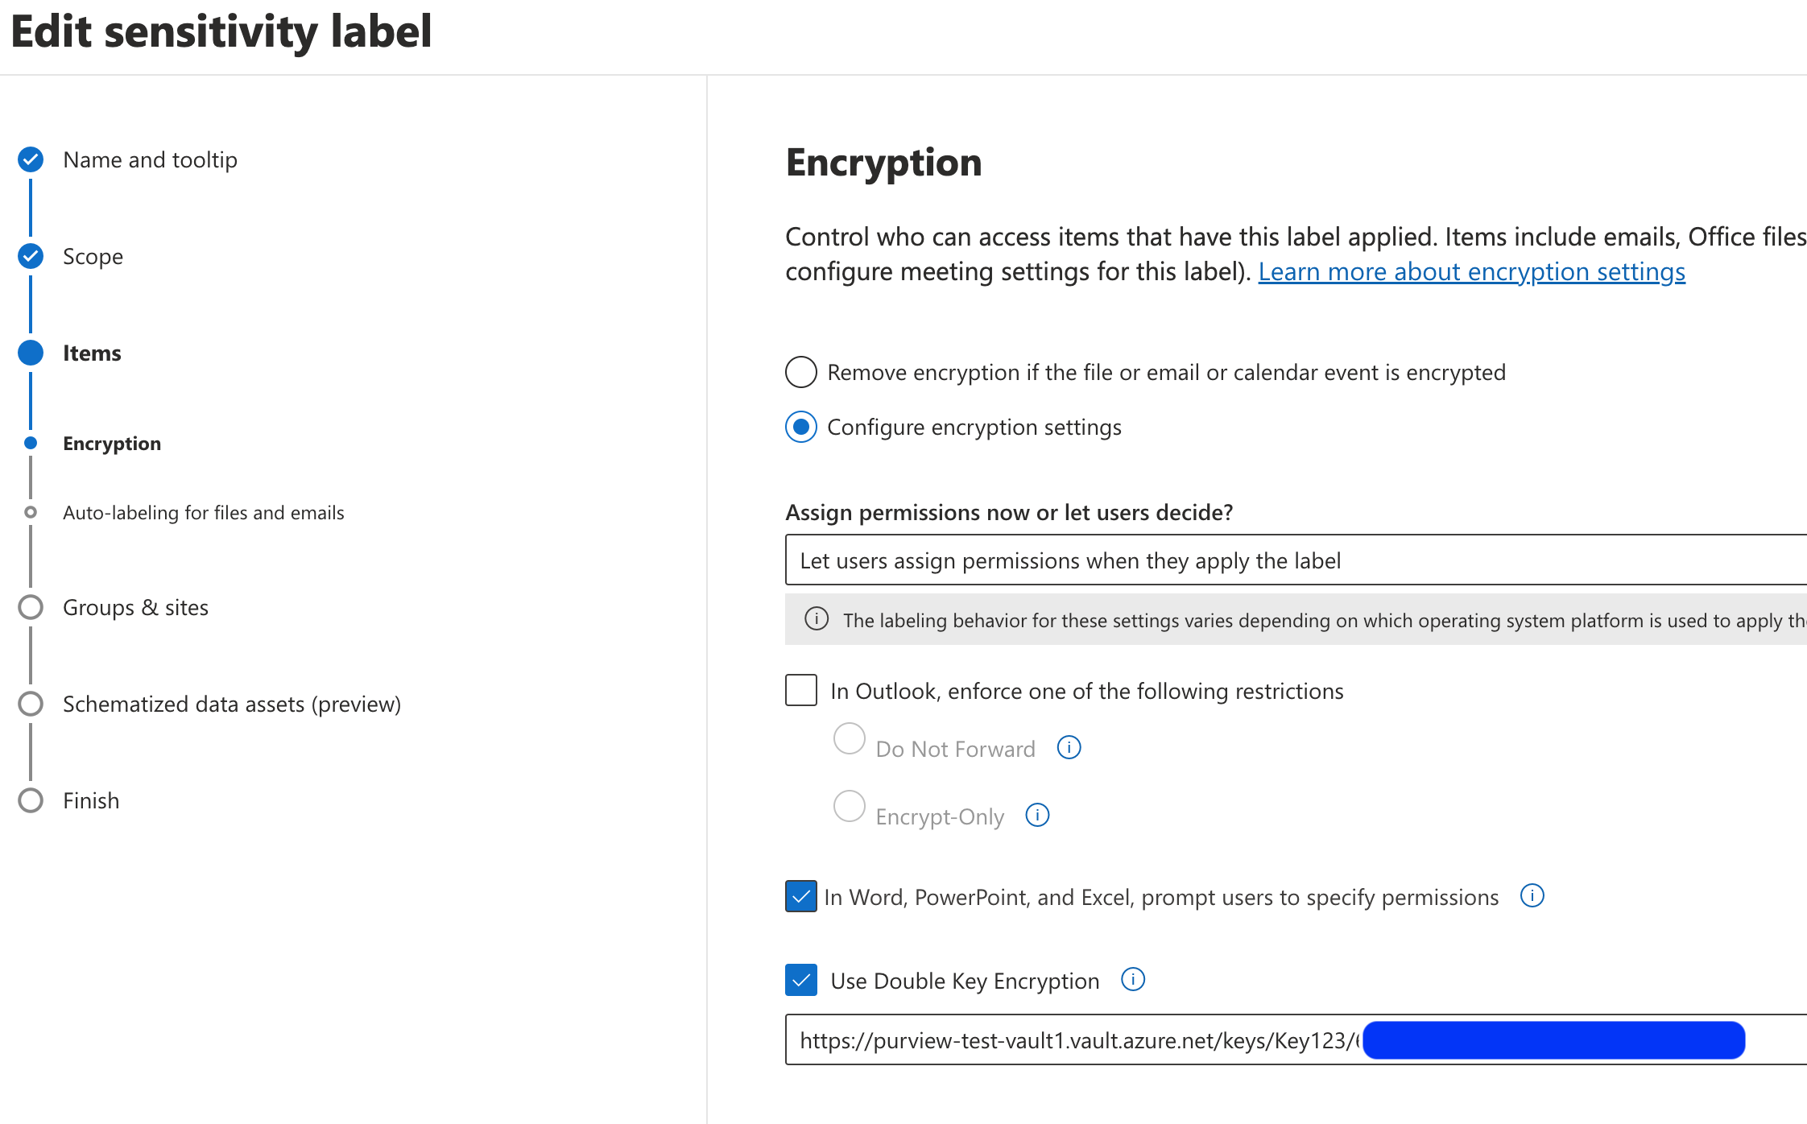This screenshot has height=1124, width=1807.
Task: Click the info icon next to Do Not Forward
Action: 1069,747
